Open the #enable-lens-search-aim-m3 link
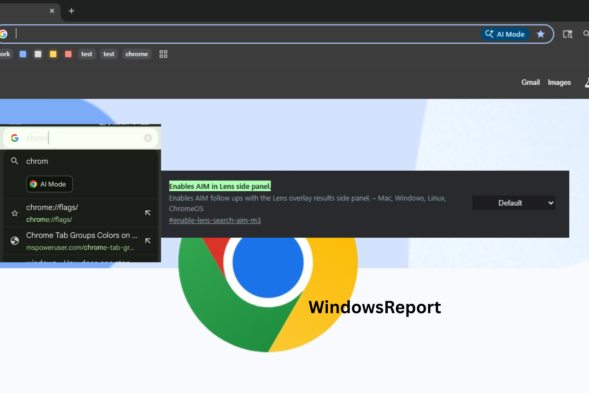 tap(215, 220)
